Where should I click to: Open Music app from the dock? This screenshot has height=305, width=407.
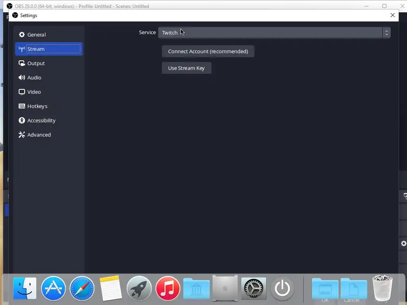point(168,288)
